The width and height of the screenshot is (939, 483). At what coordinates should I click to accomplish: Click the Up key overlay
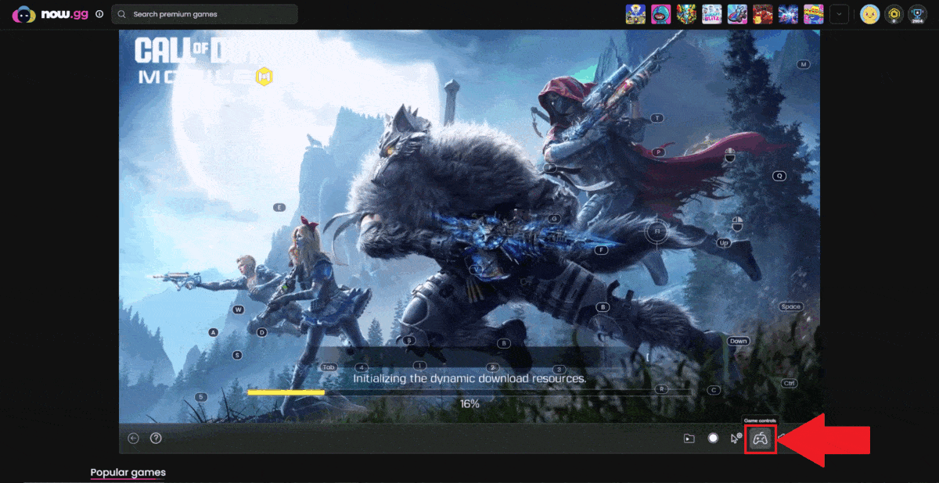pyautogui.click(x=724, y=243)
